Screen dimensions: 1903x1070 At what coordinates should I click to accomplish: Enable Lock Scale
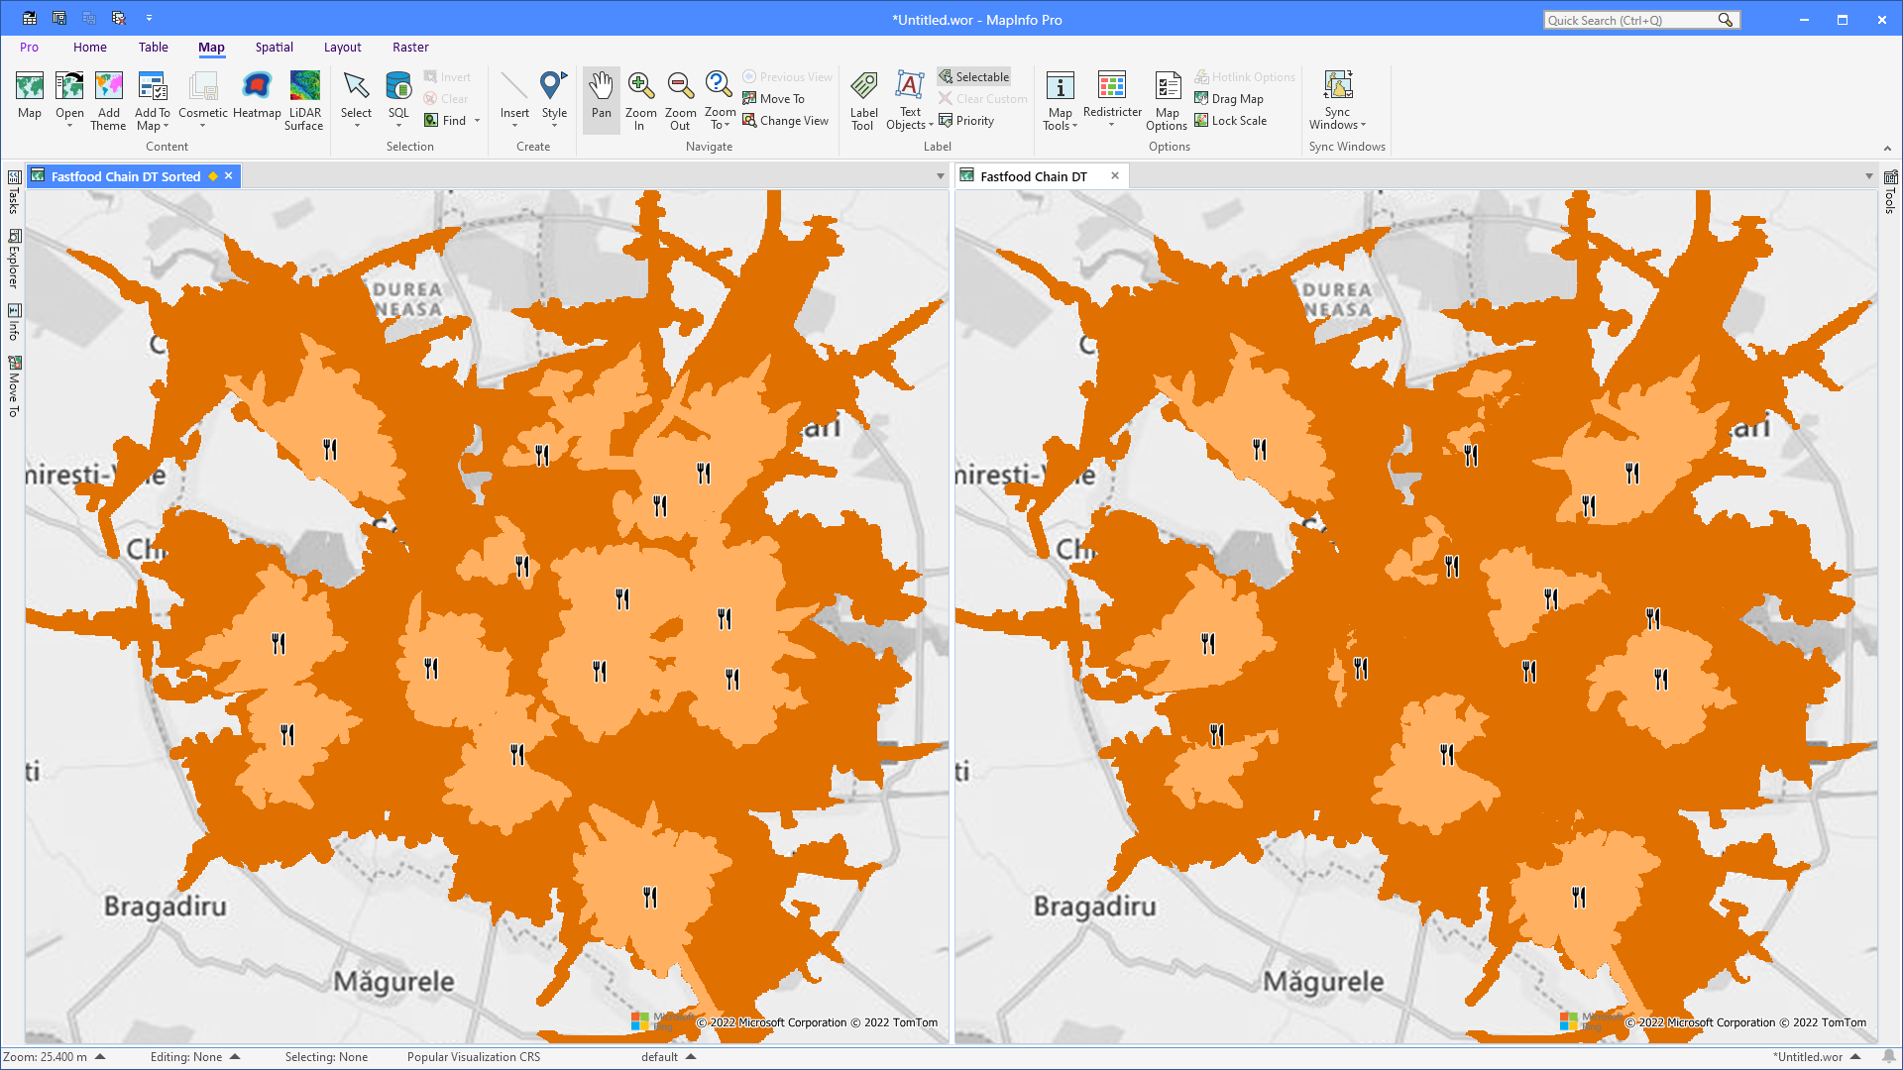(x=1231, y=120)
